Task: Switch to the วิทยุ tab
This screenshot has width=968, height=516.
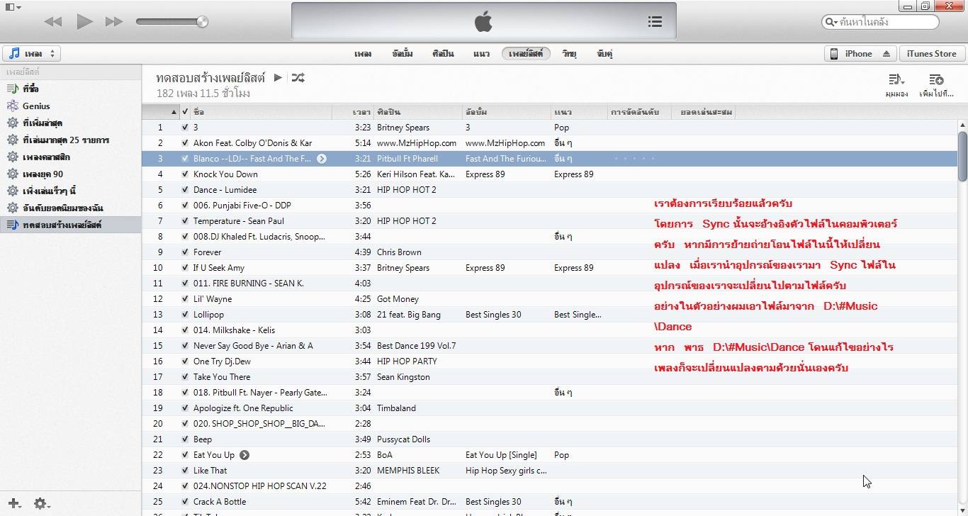Action: click(x=569, y=54)
